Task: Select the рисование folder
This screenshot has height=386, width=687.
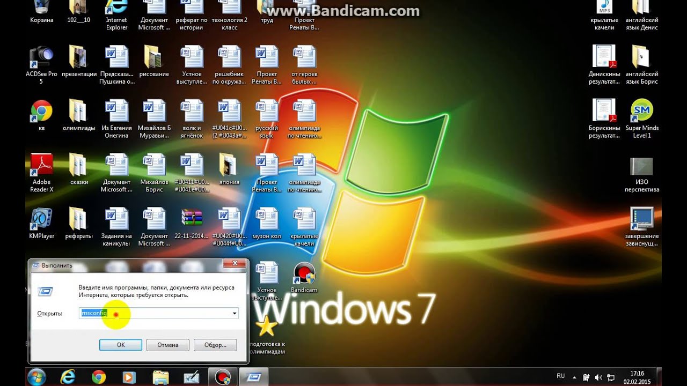Action: click(154, 62)
